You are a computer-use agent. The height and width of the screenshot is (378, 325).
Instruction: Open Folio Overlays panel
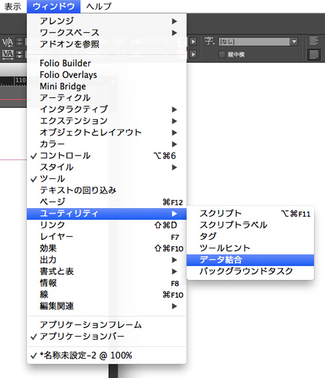coord(107,75)
